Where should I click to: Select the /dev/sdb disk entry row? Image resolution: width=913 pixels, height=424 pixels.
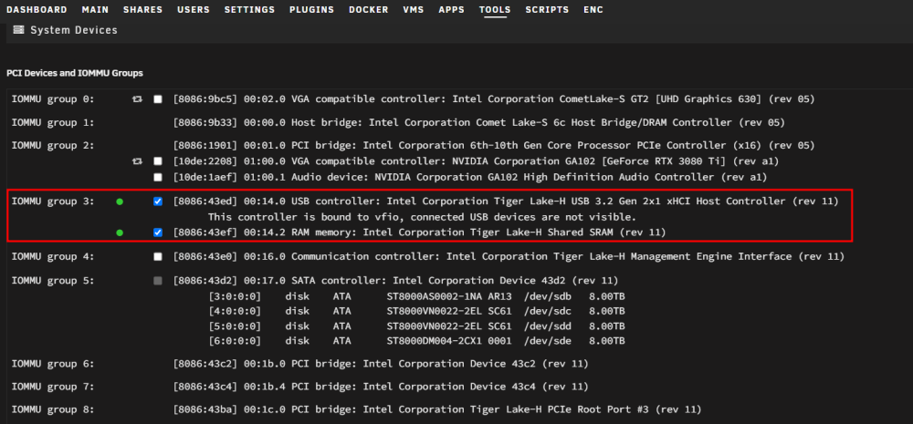(x=417, y=296)
